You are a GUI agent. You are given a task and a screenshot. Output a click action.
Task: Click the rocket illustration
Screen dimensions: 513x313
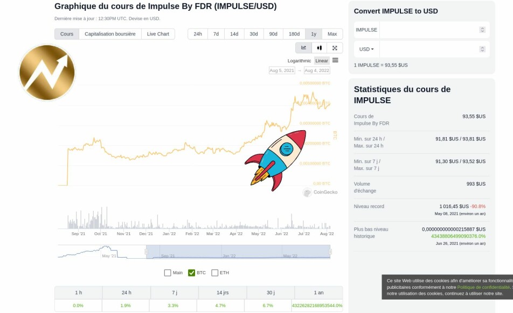[275, 160]
